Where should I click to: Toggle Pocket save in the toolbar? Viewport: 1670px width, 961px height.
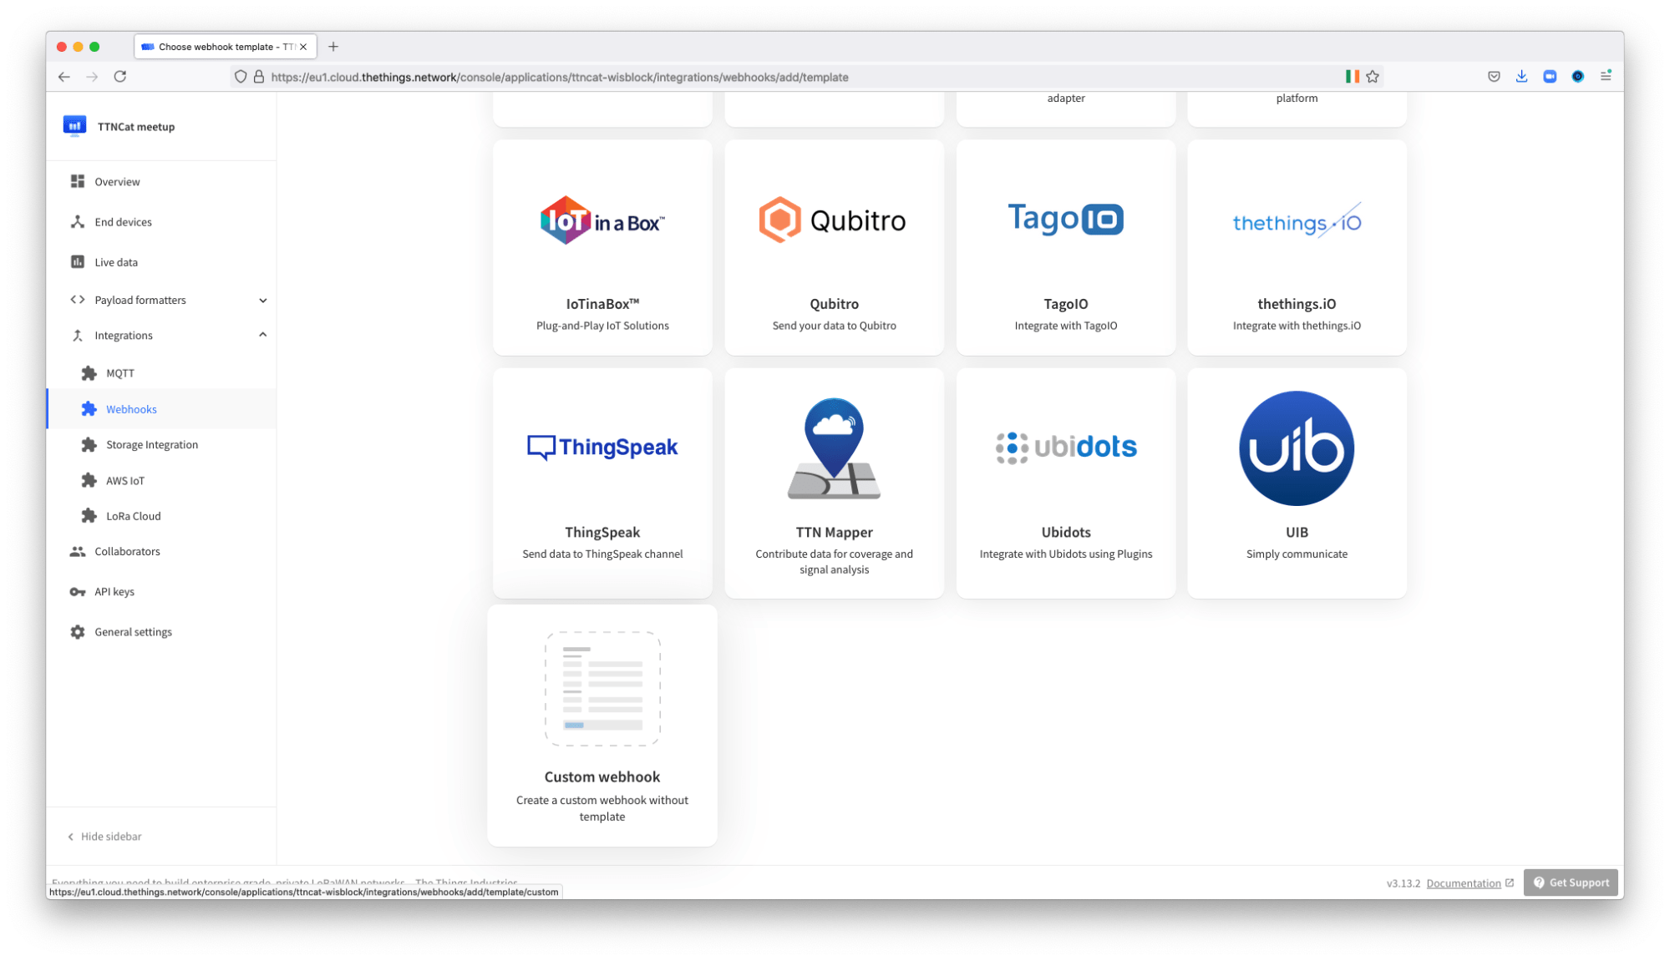coord(1493,76)
